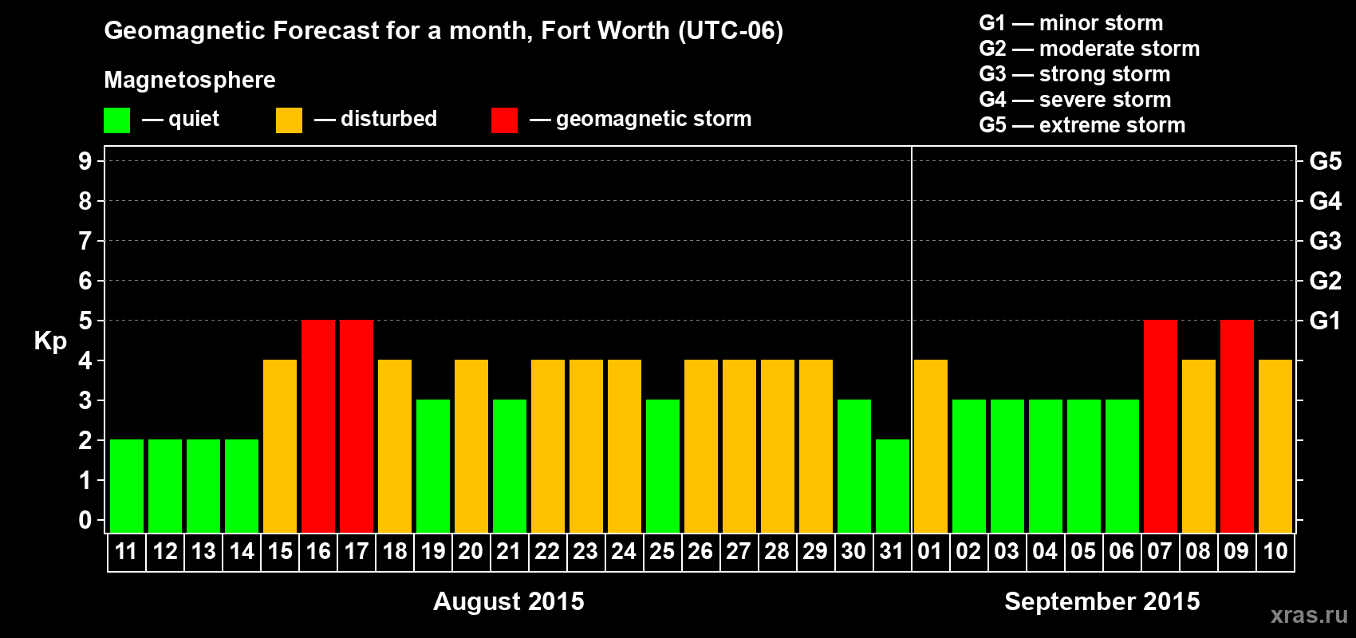The height and width of the screenshot is (638, 1356).
Task: Click the Kp axis value 5
Action: pyautogui.click(x=85, y=321)
